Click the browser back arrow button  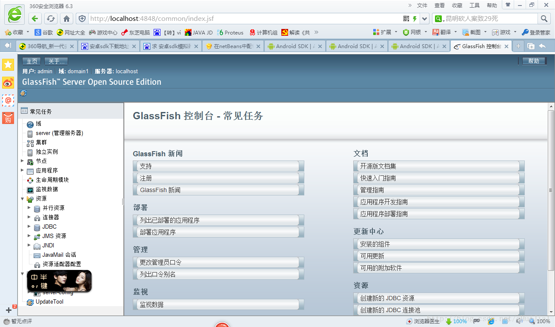pos(35,19)
